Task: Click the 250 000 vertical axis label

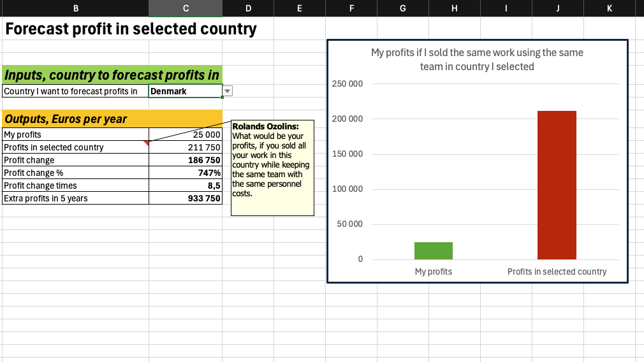Action: (x=348, y=84)
